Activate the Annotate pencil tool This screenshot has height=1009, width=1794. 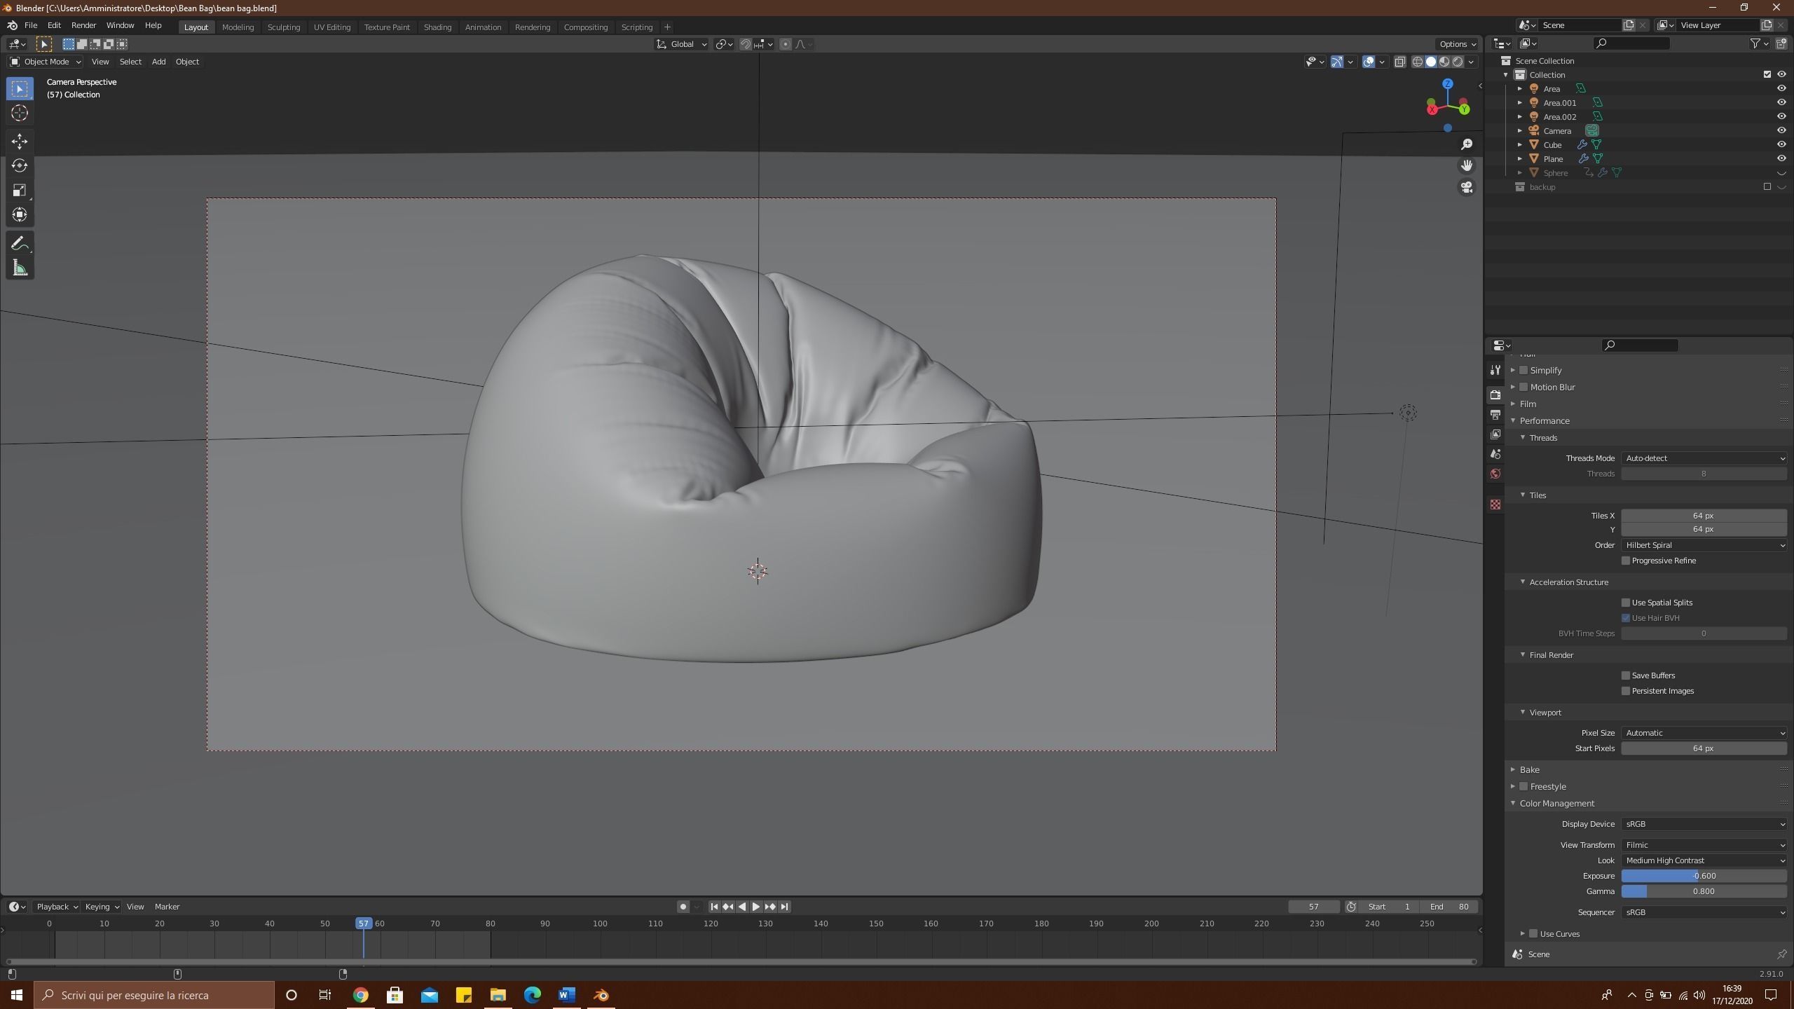point(20,244)
